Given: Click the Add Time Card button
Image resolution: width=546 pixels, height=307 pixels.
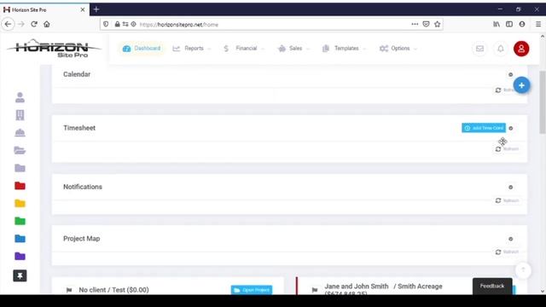Looking at the screenshot, I should 484,128.
